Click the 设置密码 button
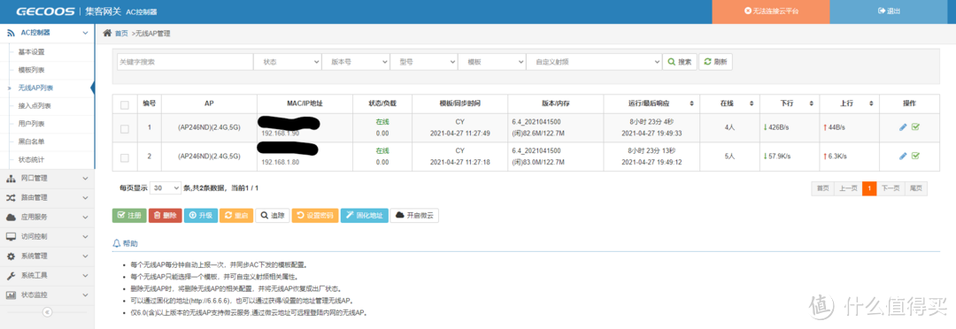956x329 pixels. click(x=314, y=216)
